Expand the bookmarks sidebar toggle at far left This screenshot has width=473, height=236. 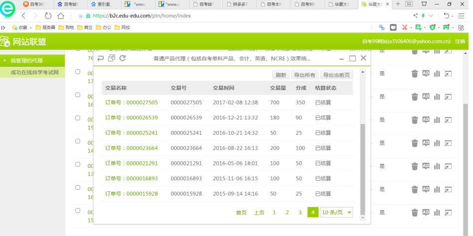[3, 28]
